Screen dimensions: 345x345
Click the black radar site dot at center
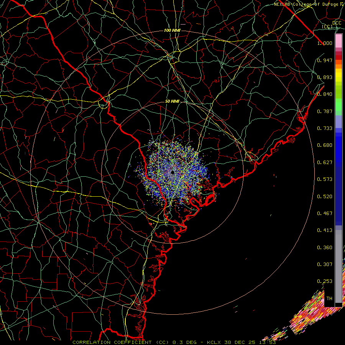(x=172, y=172)
